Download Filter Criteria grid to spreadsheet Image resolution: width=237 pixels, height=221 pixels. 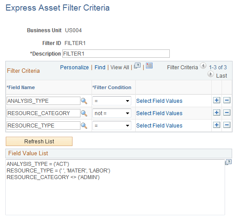click(149, 66)
